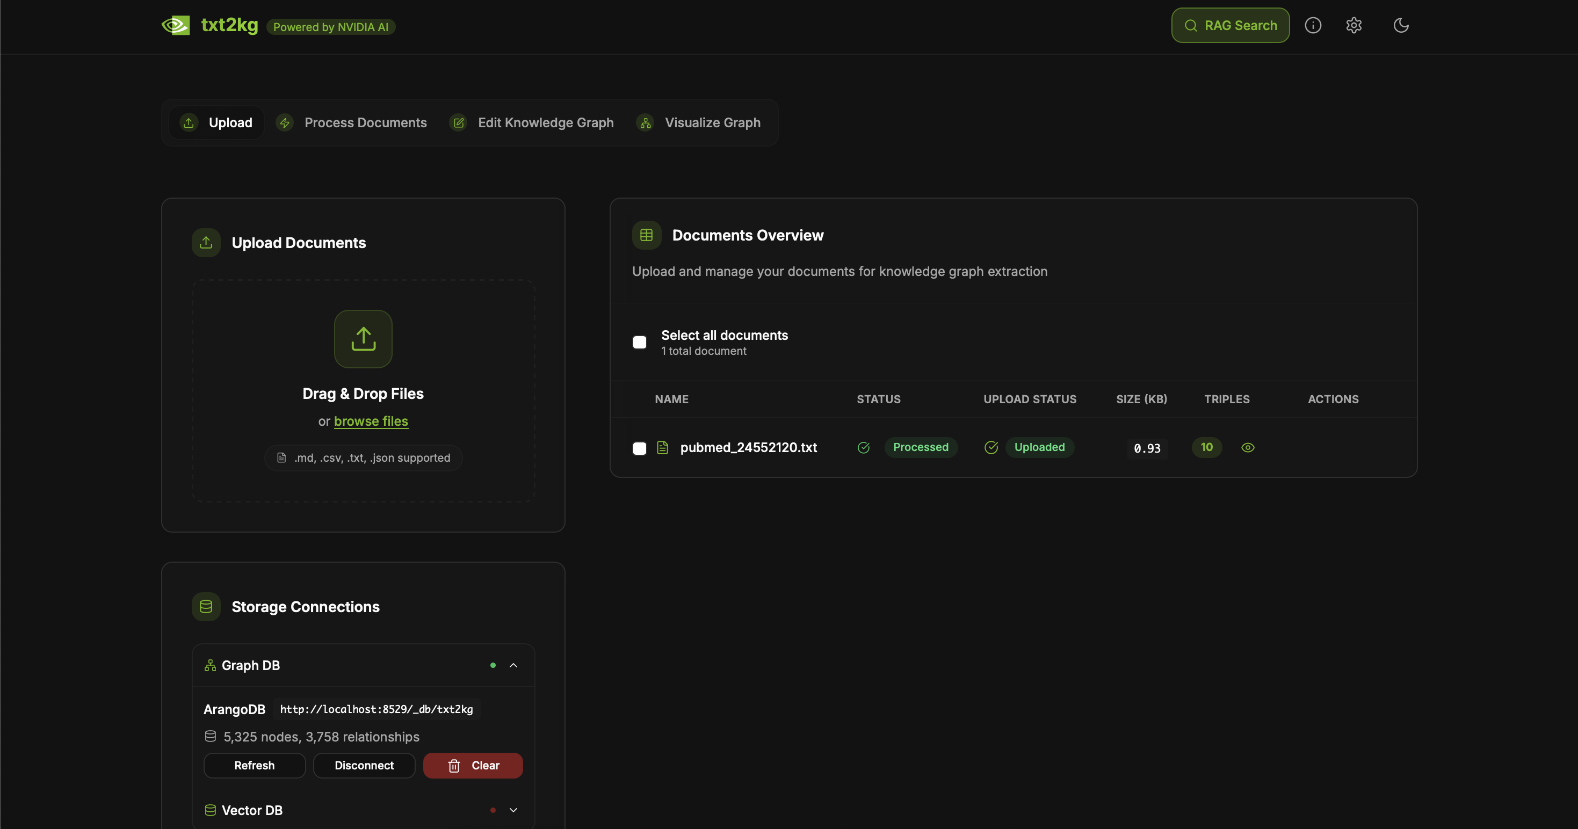Check the pubmed_24552120.txt row checkbox
Screen dimensions: 1578x829
point(639,448)
